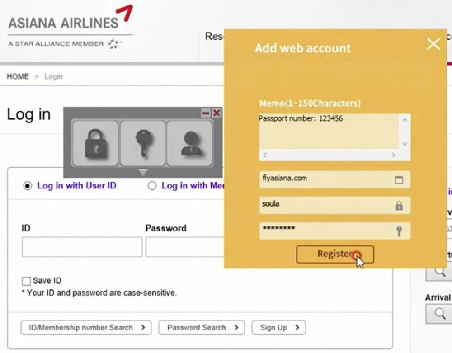Expand the gray widget's down arrow
452x353 pixels.
point(143,172)
